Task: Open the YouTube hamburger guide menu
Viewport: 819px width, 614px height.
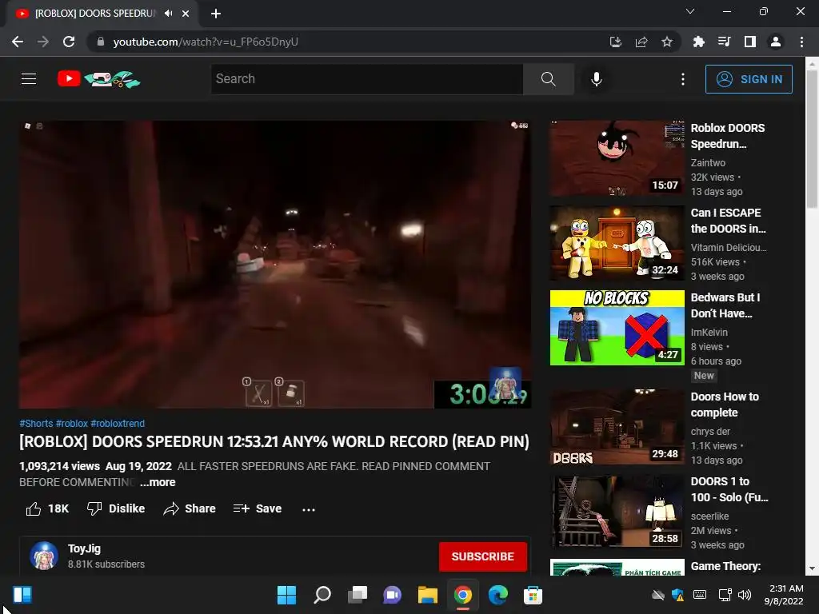Action: (29, 79)
